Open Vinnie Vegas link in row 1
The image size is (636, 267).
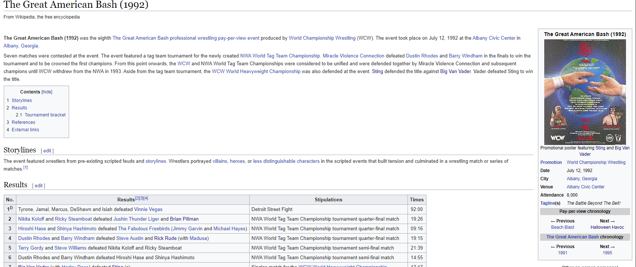click(x=148, y=210)
